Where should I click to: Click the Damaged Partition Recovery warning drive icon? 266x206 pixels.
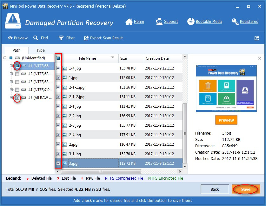(x=13, y=21)
